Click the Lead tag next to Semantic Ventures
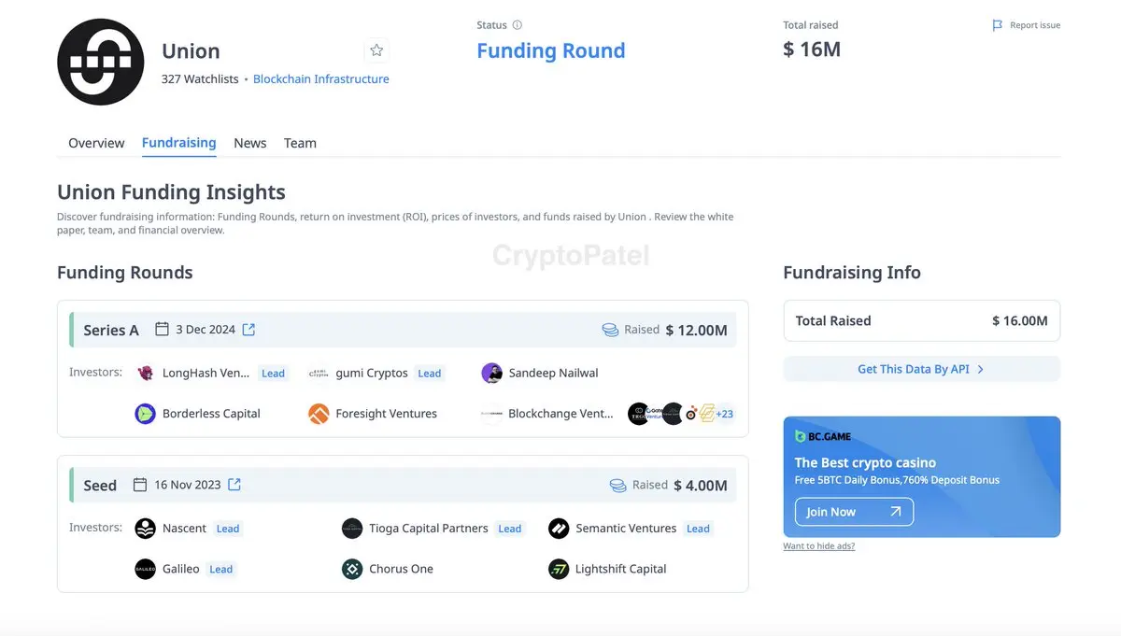This screenshot has height=636, width=1121. (698, 529)
